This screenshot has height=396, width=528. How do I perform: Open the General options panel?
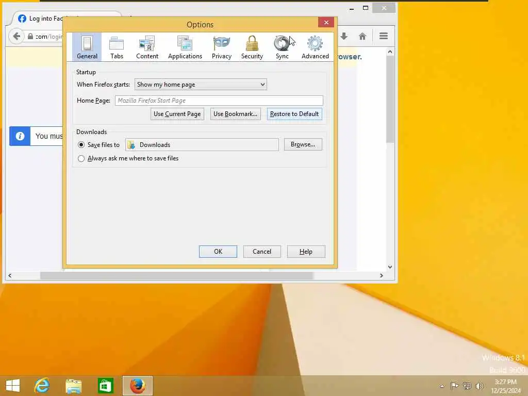coord(87,47)
